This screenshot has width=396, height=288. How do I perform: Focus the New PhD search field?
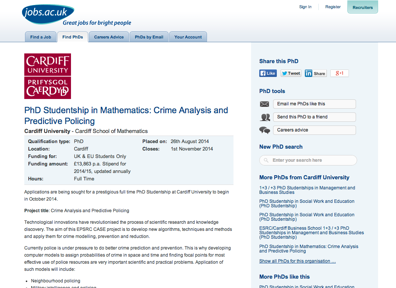(308, 160)
